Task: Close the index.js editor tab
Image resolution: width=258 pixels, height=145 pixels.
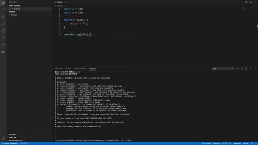Action: pyautogui.click(x=66, y=2)
